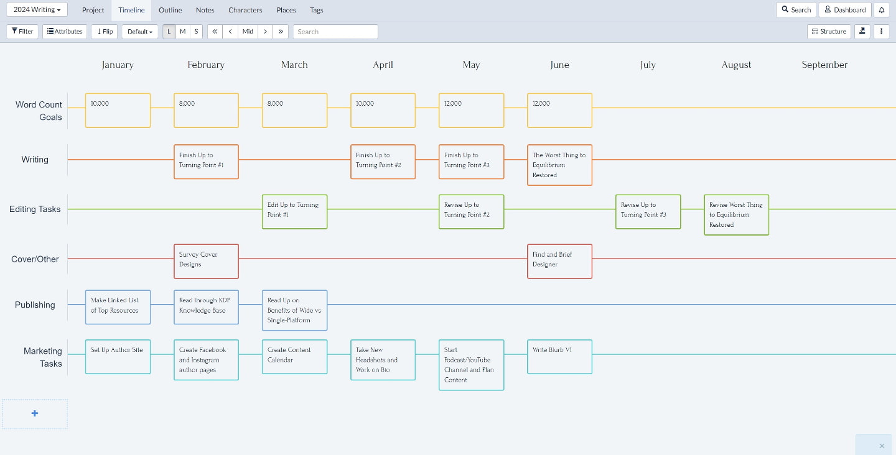Screen dimensions: 896x455
Task: Click the Publishing plotline label
Action: (x=35, y=305)
